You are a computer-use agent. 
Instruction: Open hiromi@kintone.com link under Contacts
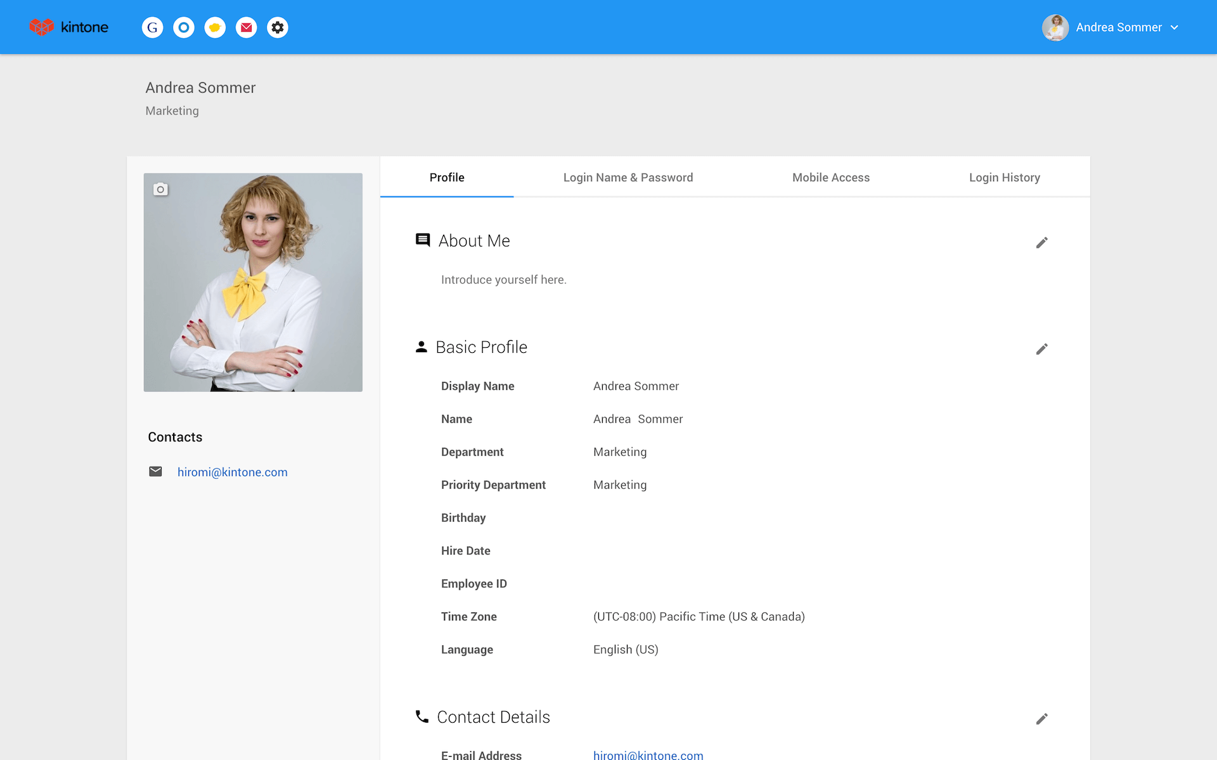point(233,472)
